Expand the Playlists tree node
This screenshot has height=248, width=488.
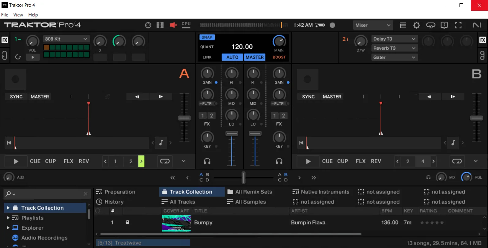coord(8,218)
